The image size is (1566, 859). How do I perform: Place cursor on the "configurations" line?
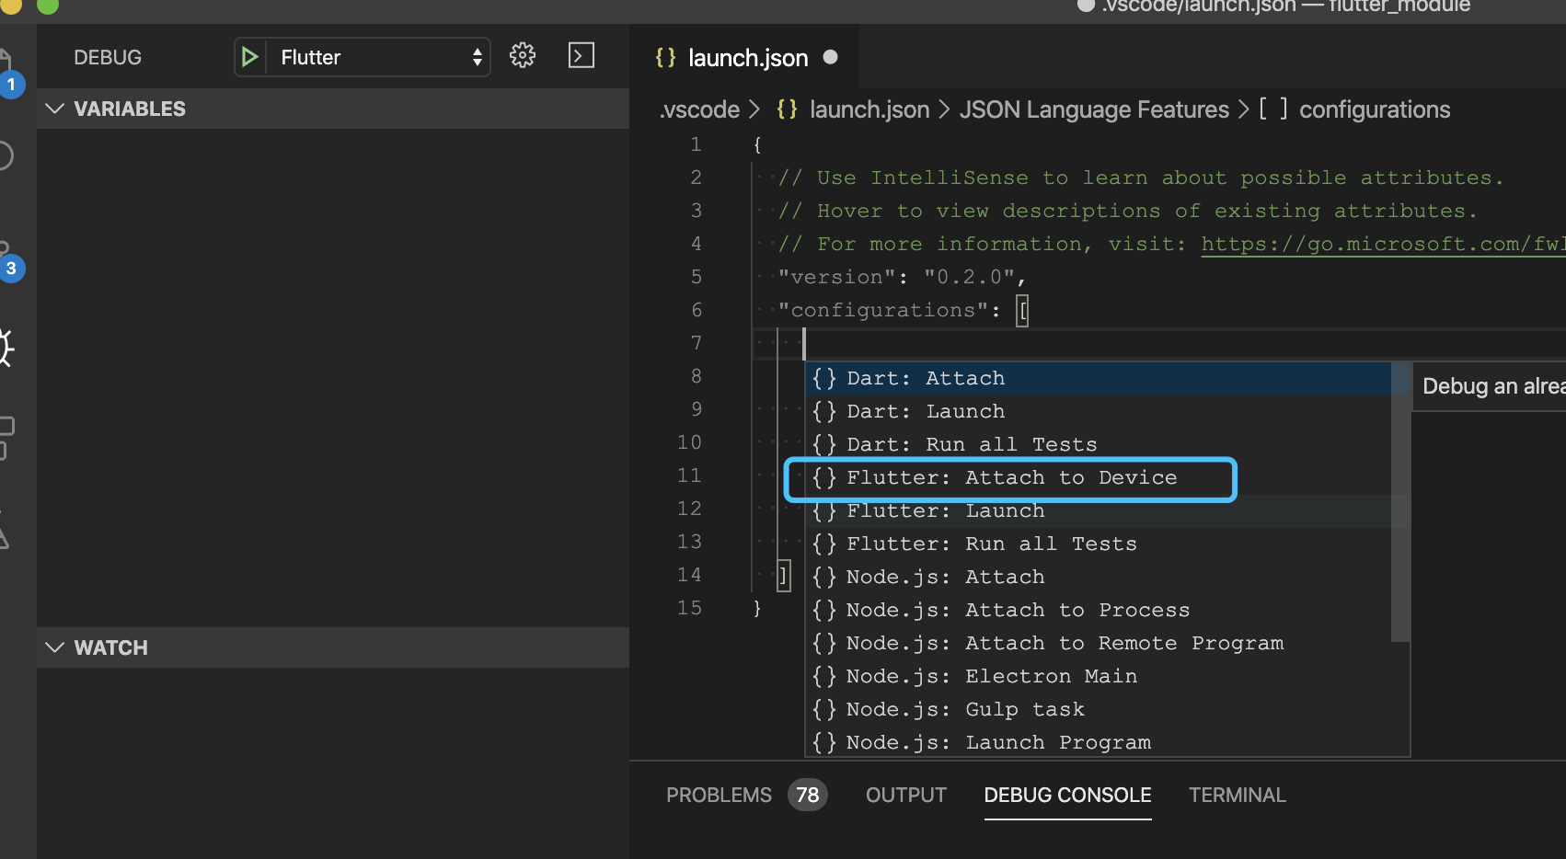[x=902, y=310]
